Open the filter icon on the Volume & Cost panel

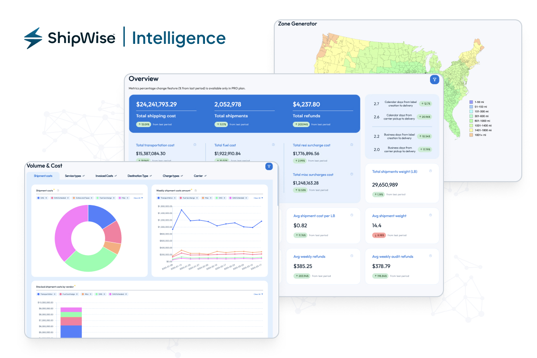268,166
